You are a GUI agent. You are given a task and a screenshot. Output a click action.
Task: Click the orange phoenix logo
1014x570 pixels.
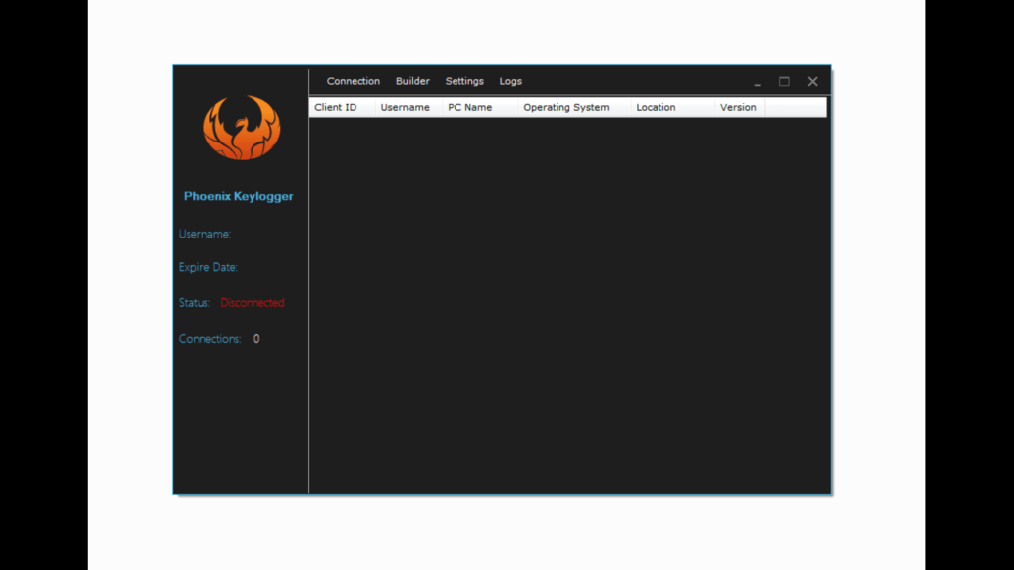(242, 128)
